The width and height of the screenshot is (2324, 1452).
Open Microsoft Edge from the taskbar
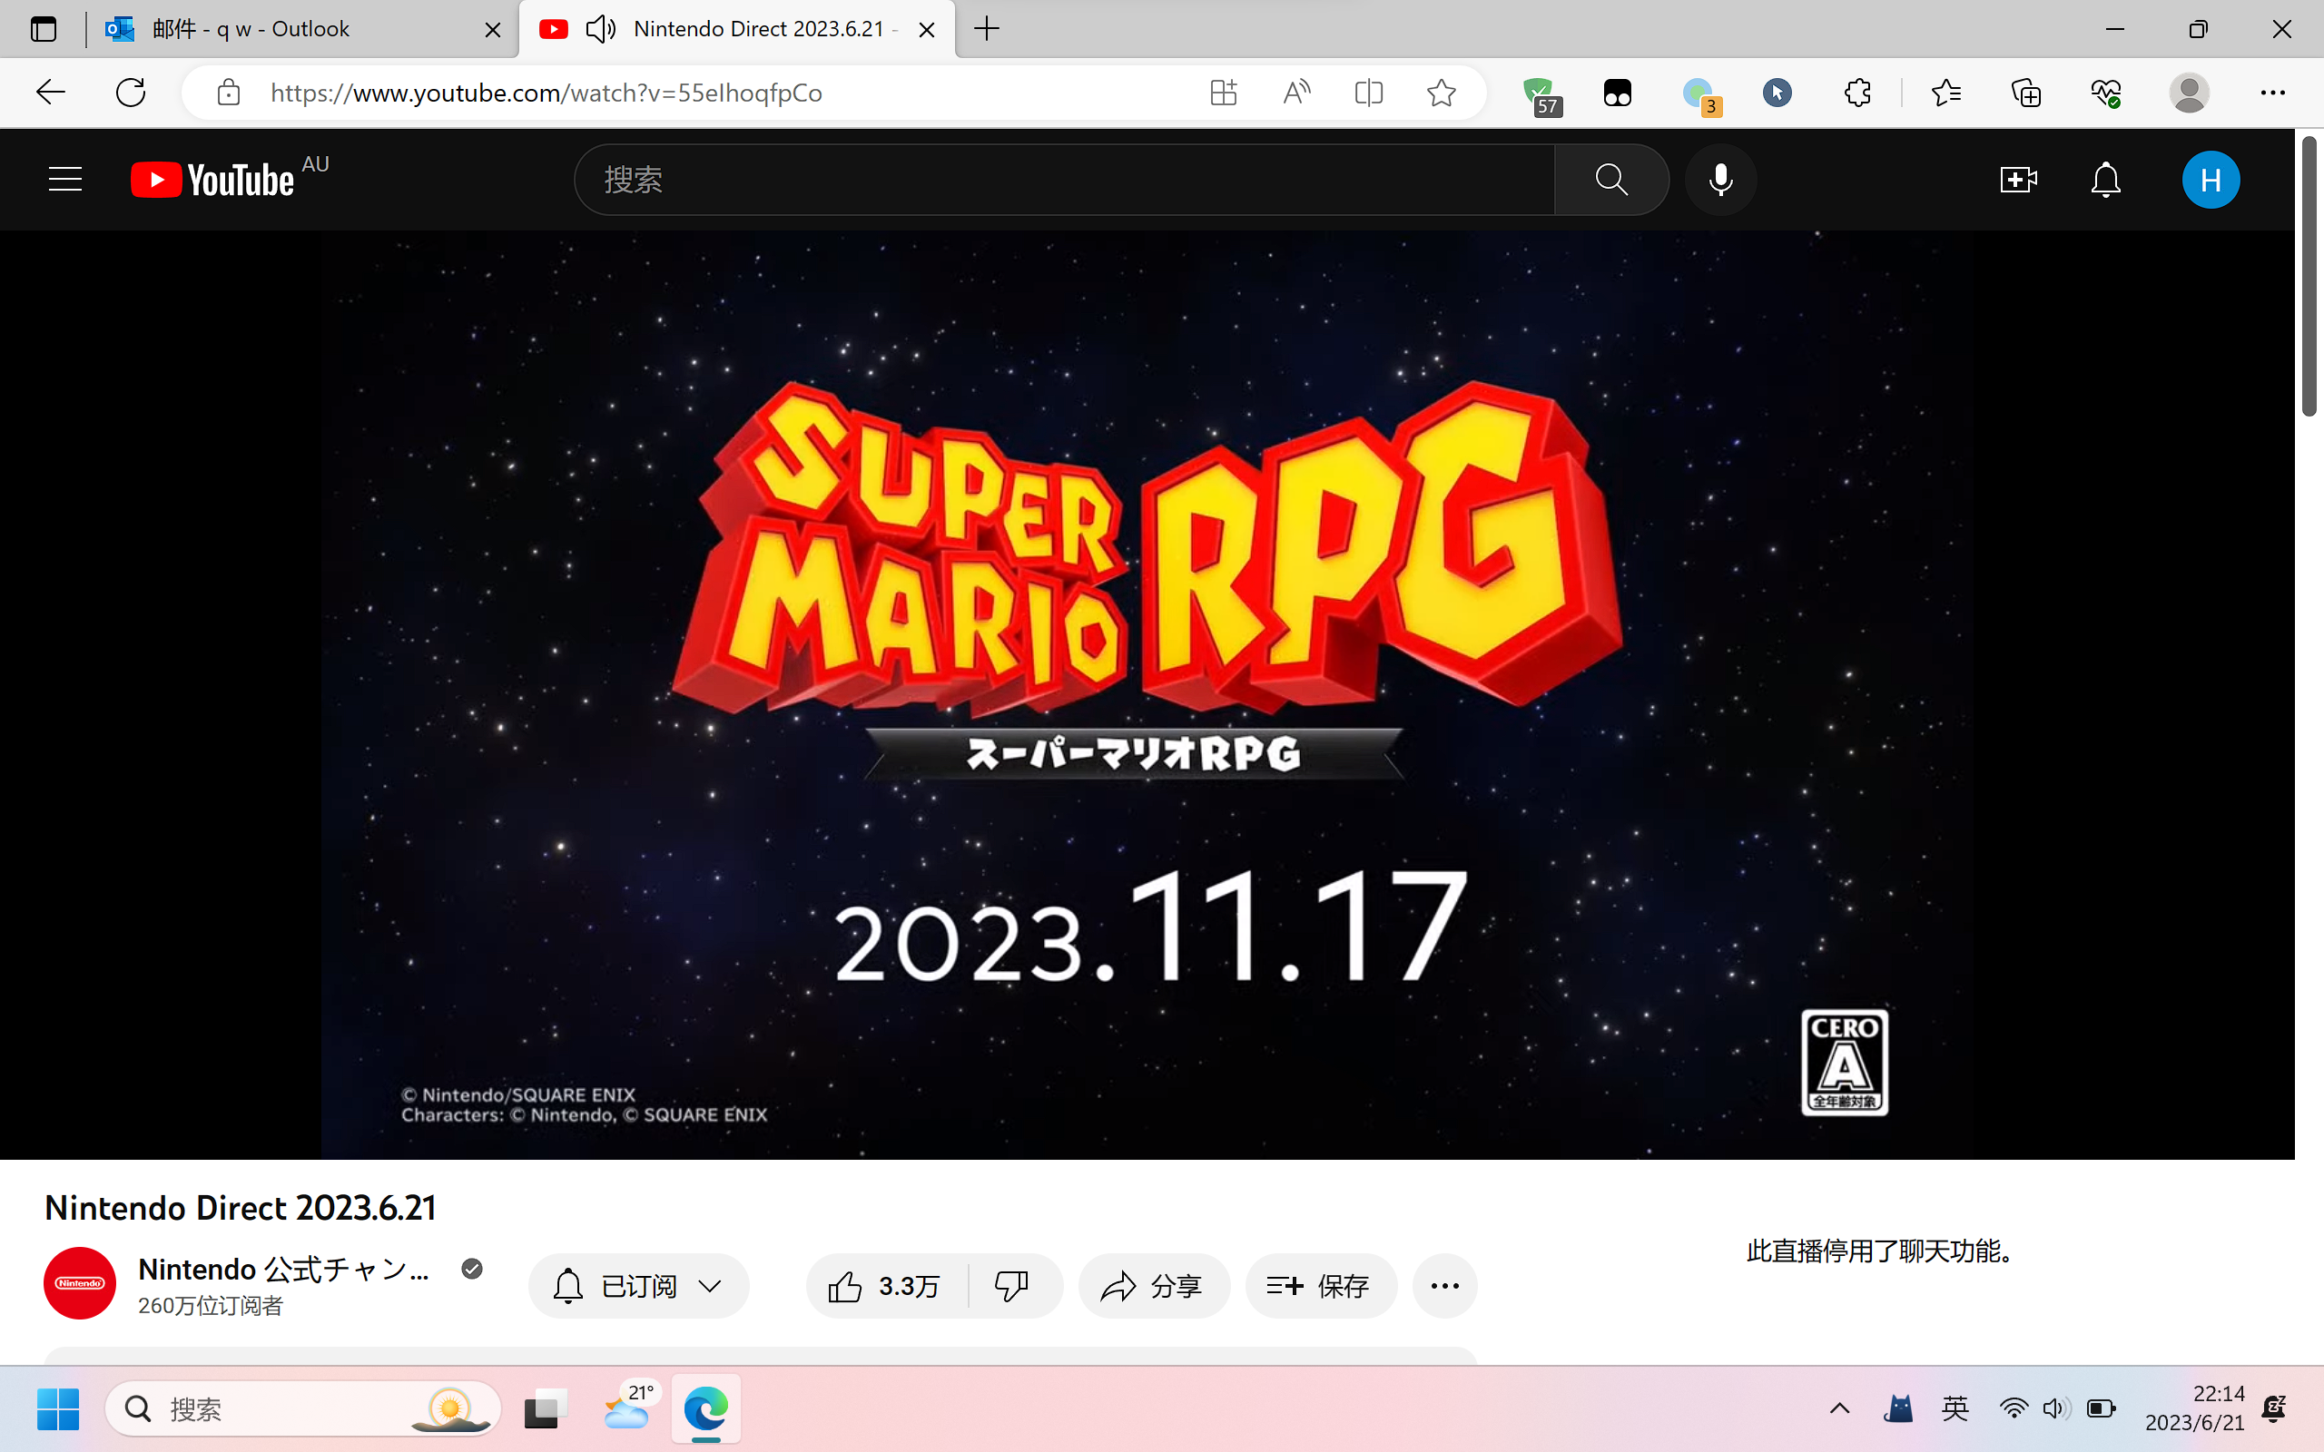(706, 1408)
